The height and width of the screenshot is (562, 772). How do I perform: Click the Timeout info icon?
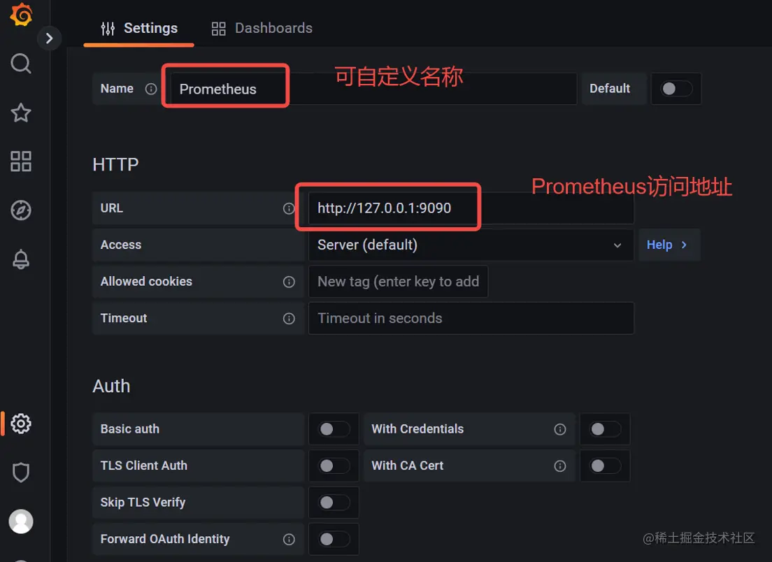point(289,319)
